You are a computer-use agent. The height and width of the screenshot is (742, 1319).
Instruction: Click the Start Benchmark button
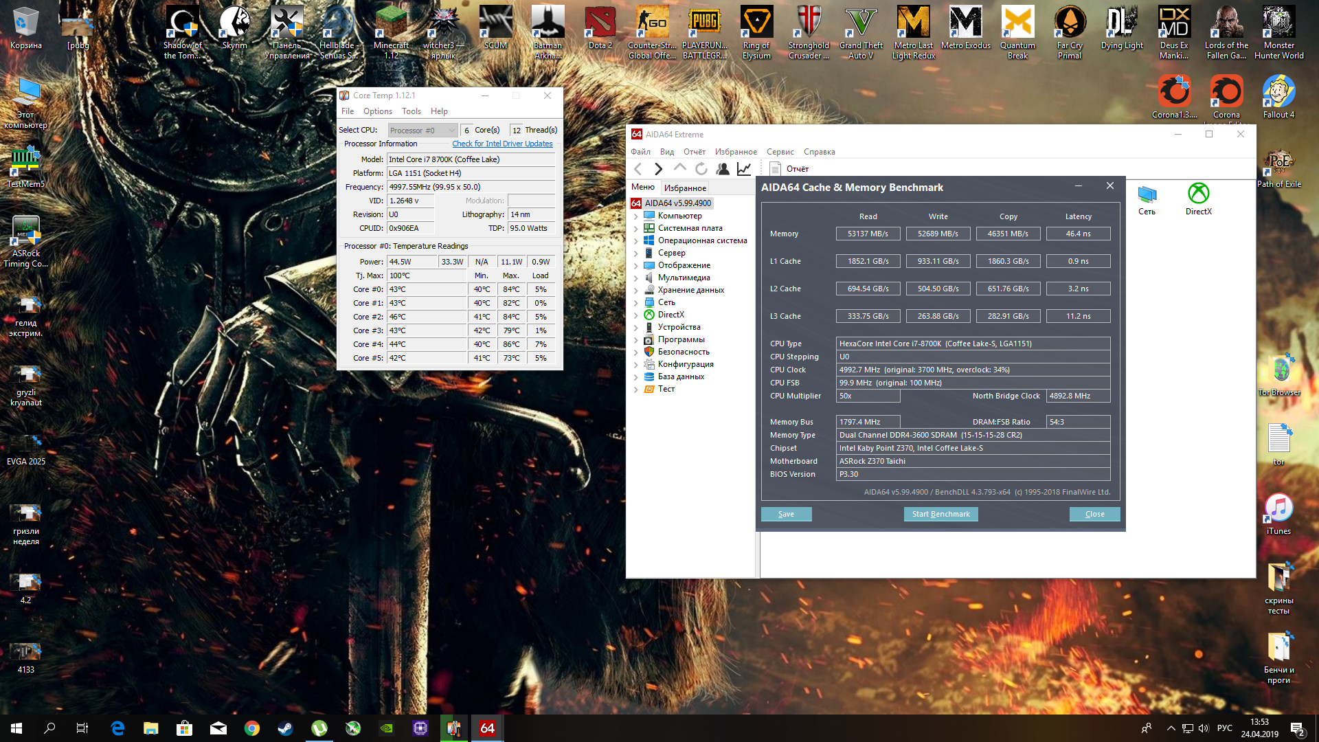(940, 514)
